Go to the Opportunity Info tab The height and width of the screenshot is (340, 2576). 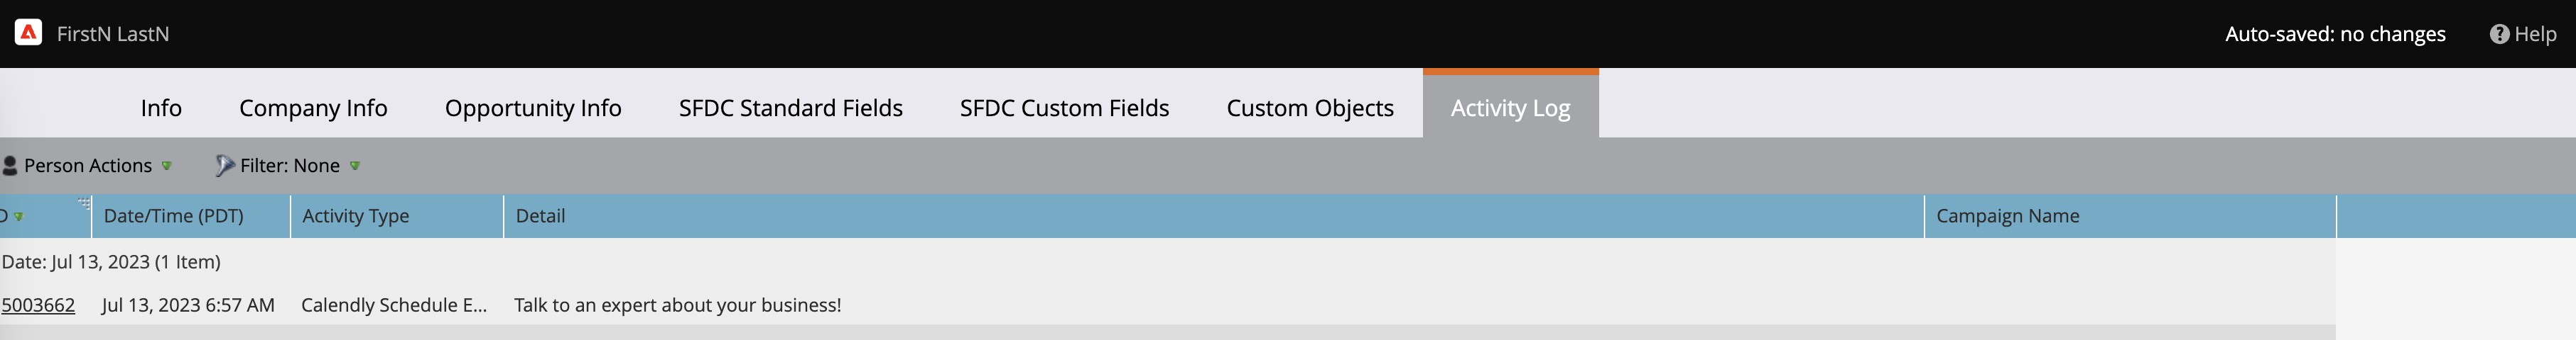tap(533, 108)
